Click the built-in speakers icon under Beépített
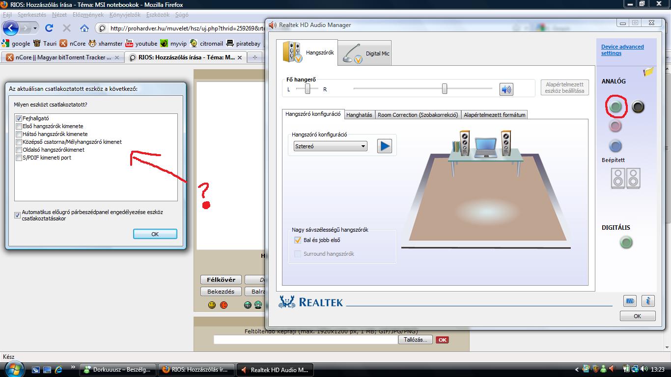Viewport: 671px width, 377px height. click(x=626, y=178)
